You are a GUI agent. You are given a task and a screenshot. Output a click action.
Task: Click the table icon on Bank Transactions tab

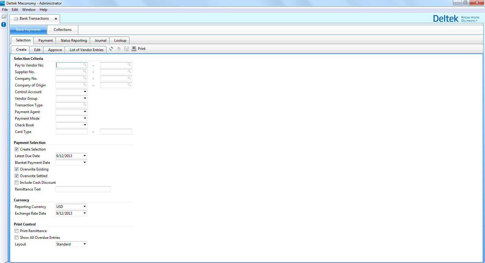[16, 19]
